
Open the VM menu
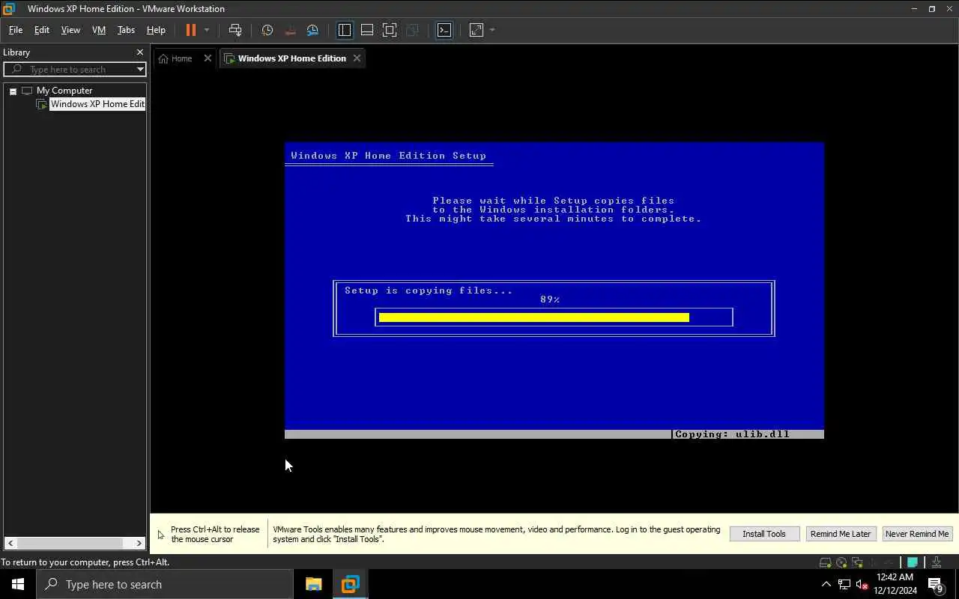pyautogui.click(x=99, y=30)
